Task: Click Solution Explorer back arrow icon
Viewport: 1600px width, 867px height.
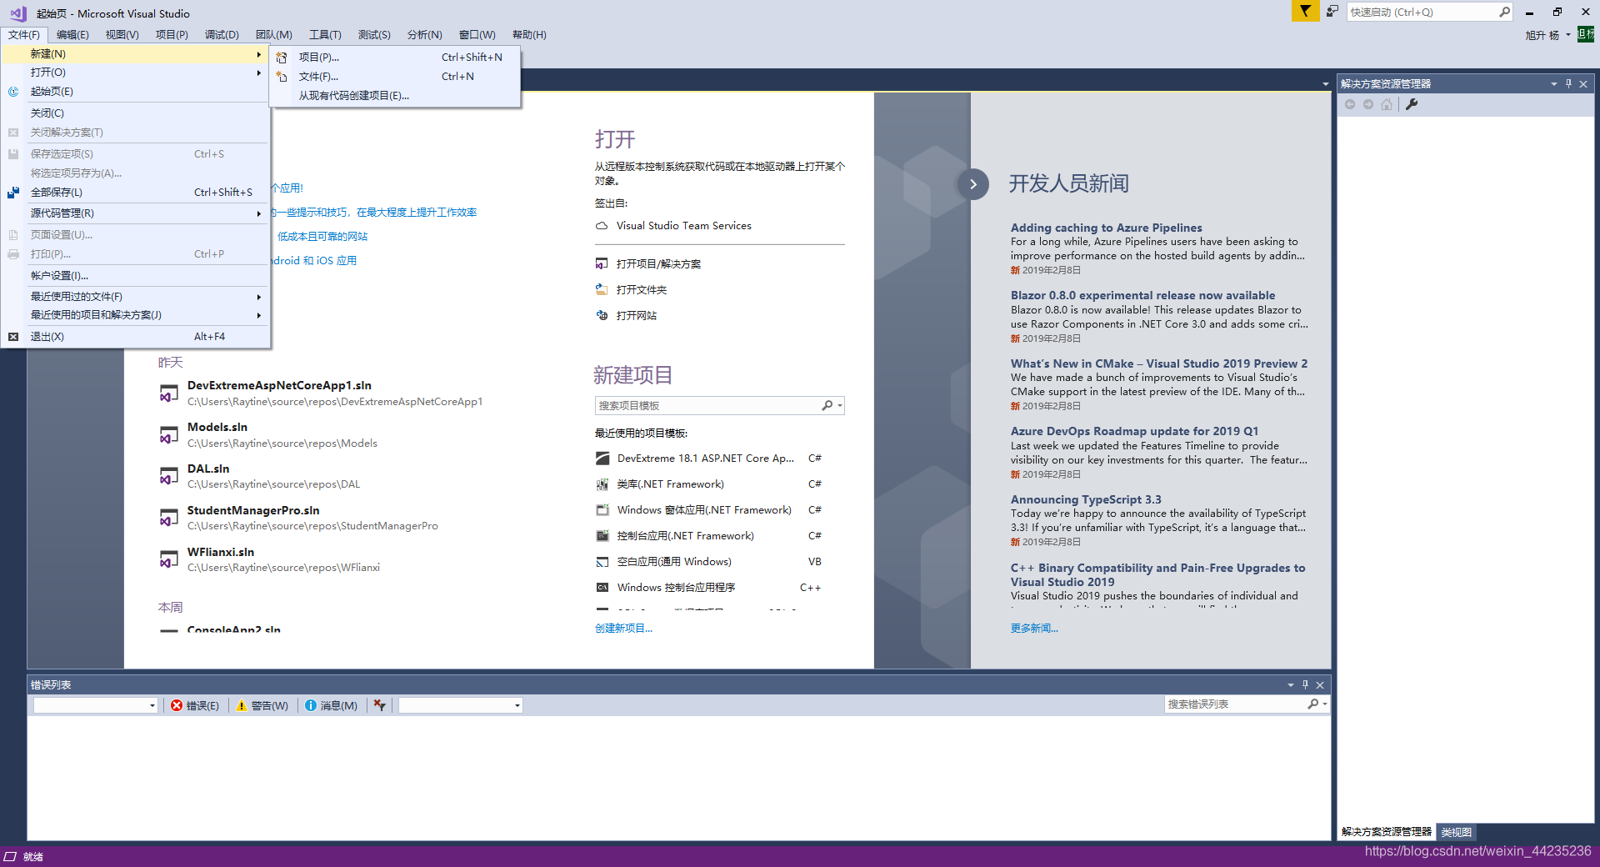Action: click(1350, 104)
